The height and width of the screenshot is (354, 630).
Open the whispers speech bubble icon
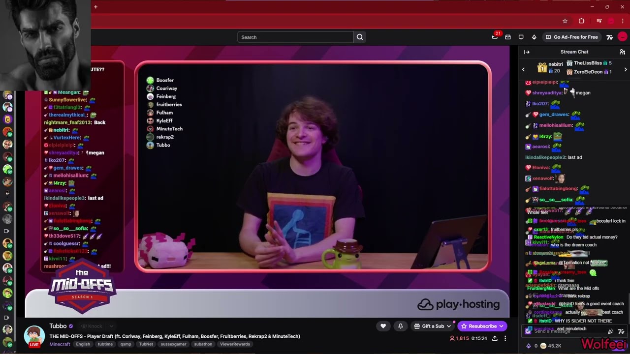(x=521, y=37)
